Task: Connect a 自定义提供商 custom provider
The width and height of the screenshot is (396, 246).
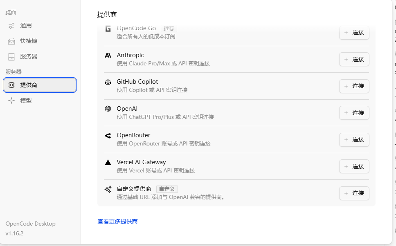Action: point(354,193)
